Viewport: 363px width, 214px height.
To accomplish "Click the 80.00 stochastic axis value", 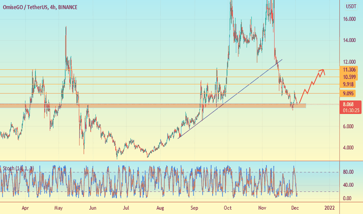I will pyautogui.click(x=348, y=172).
